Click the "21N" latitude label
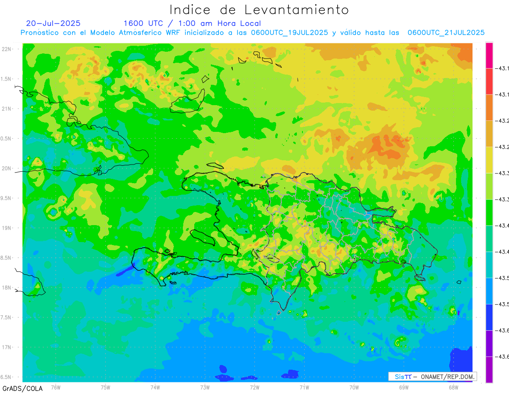 click(7, 109)
